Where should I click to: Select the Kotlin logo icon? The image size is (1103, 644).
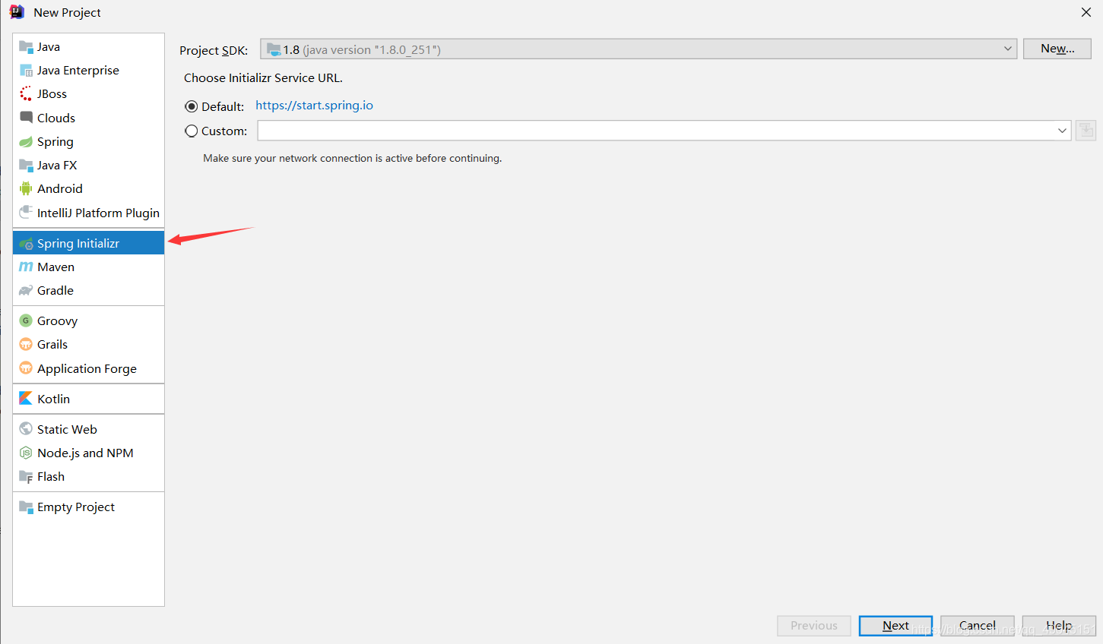26,399
